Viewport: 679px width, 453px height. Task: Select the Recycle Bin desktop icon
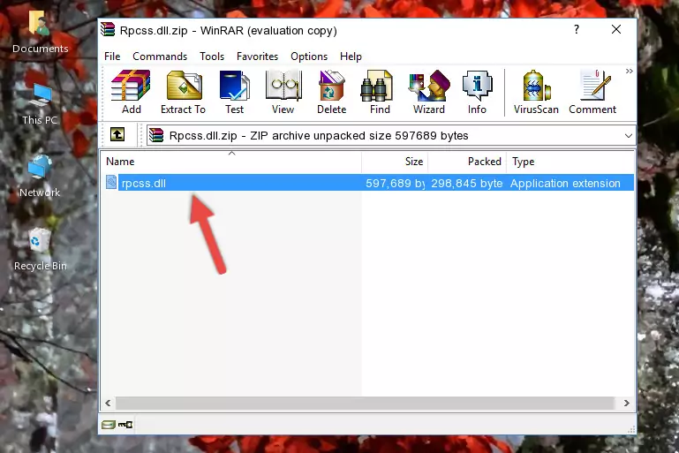click(x=41, y=250)
